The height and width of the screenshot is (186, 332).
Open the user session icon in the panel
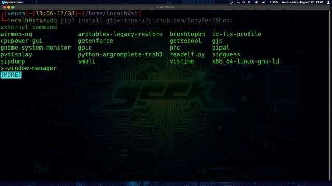pos(328,2)
